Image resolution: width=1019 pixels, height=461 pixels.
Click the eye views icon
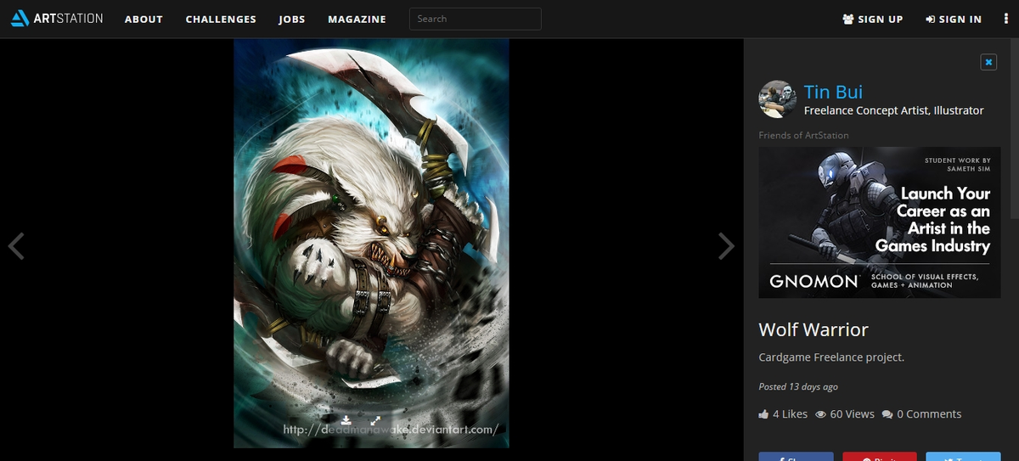coord(821,414)
